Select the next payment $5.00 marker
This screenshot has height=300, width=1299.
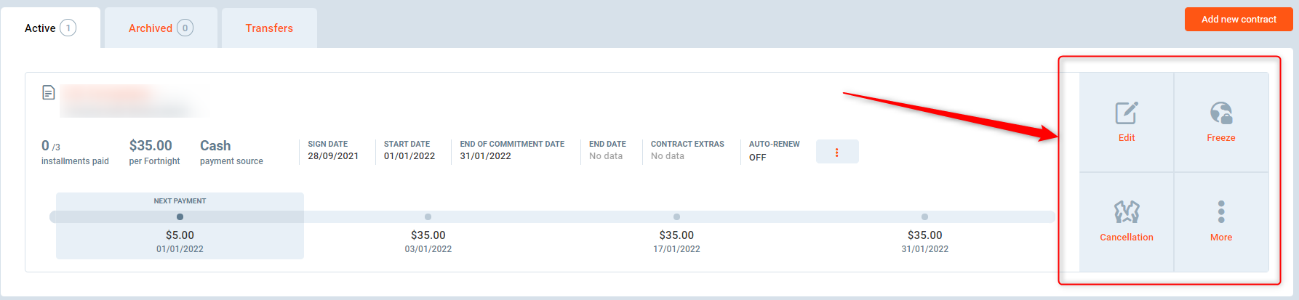coord(180,216)
